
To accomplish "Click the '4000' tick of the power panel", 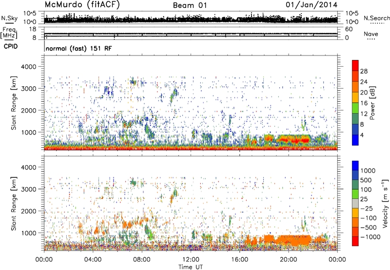I will [29, 67].
